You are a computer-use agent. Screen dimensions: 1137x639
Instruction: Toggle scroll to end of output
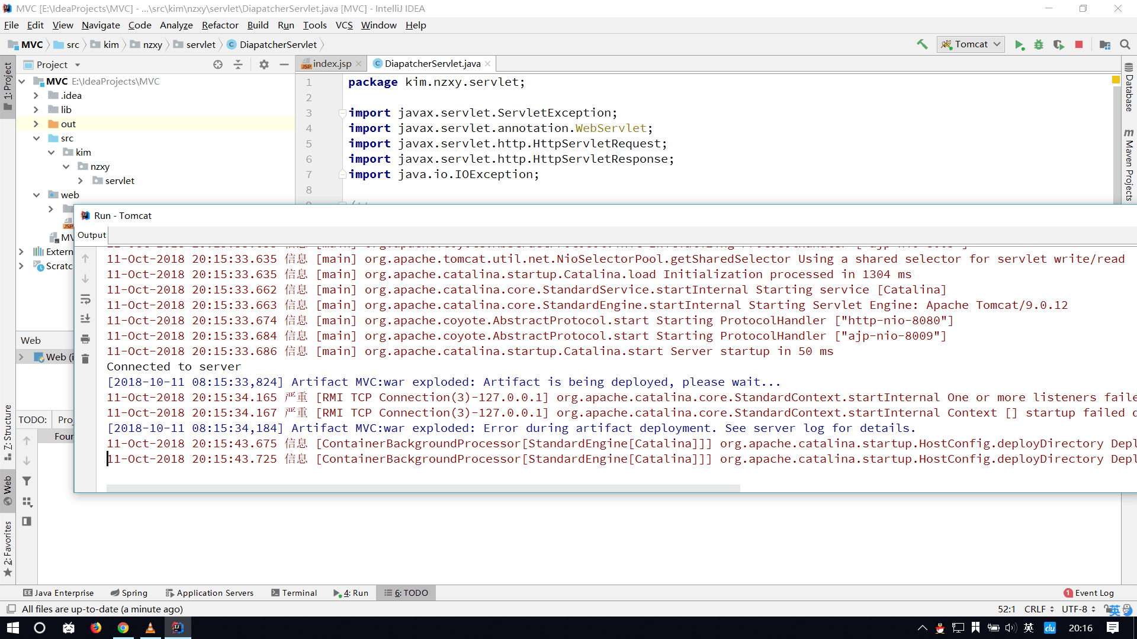tap(85, 319)
